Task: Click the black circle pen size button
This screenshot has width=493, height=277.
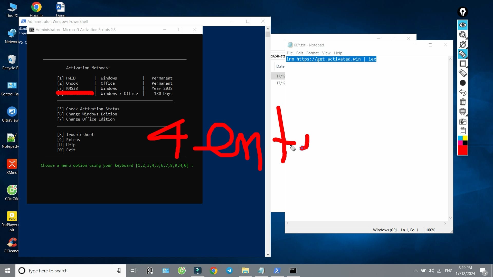Action: (x=463, y=83)
